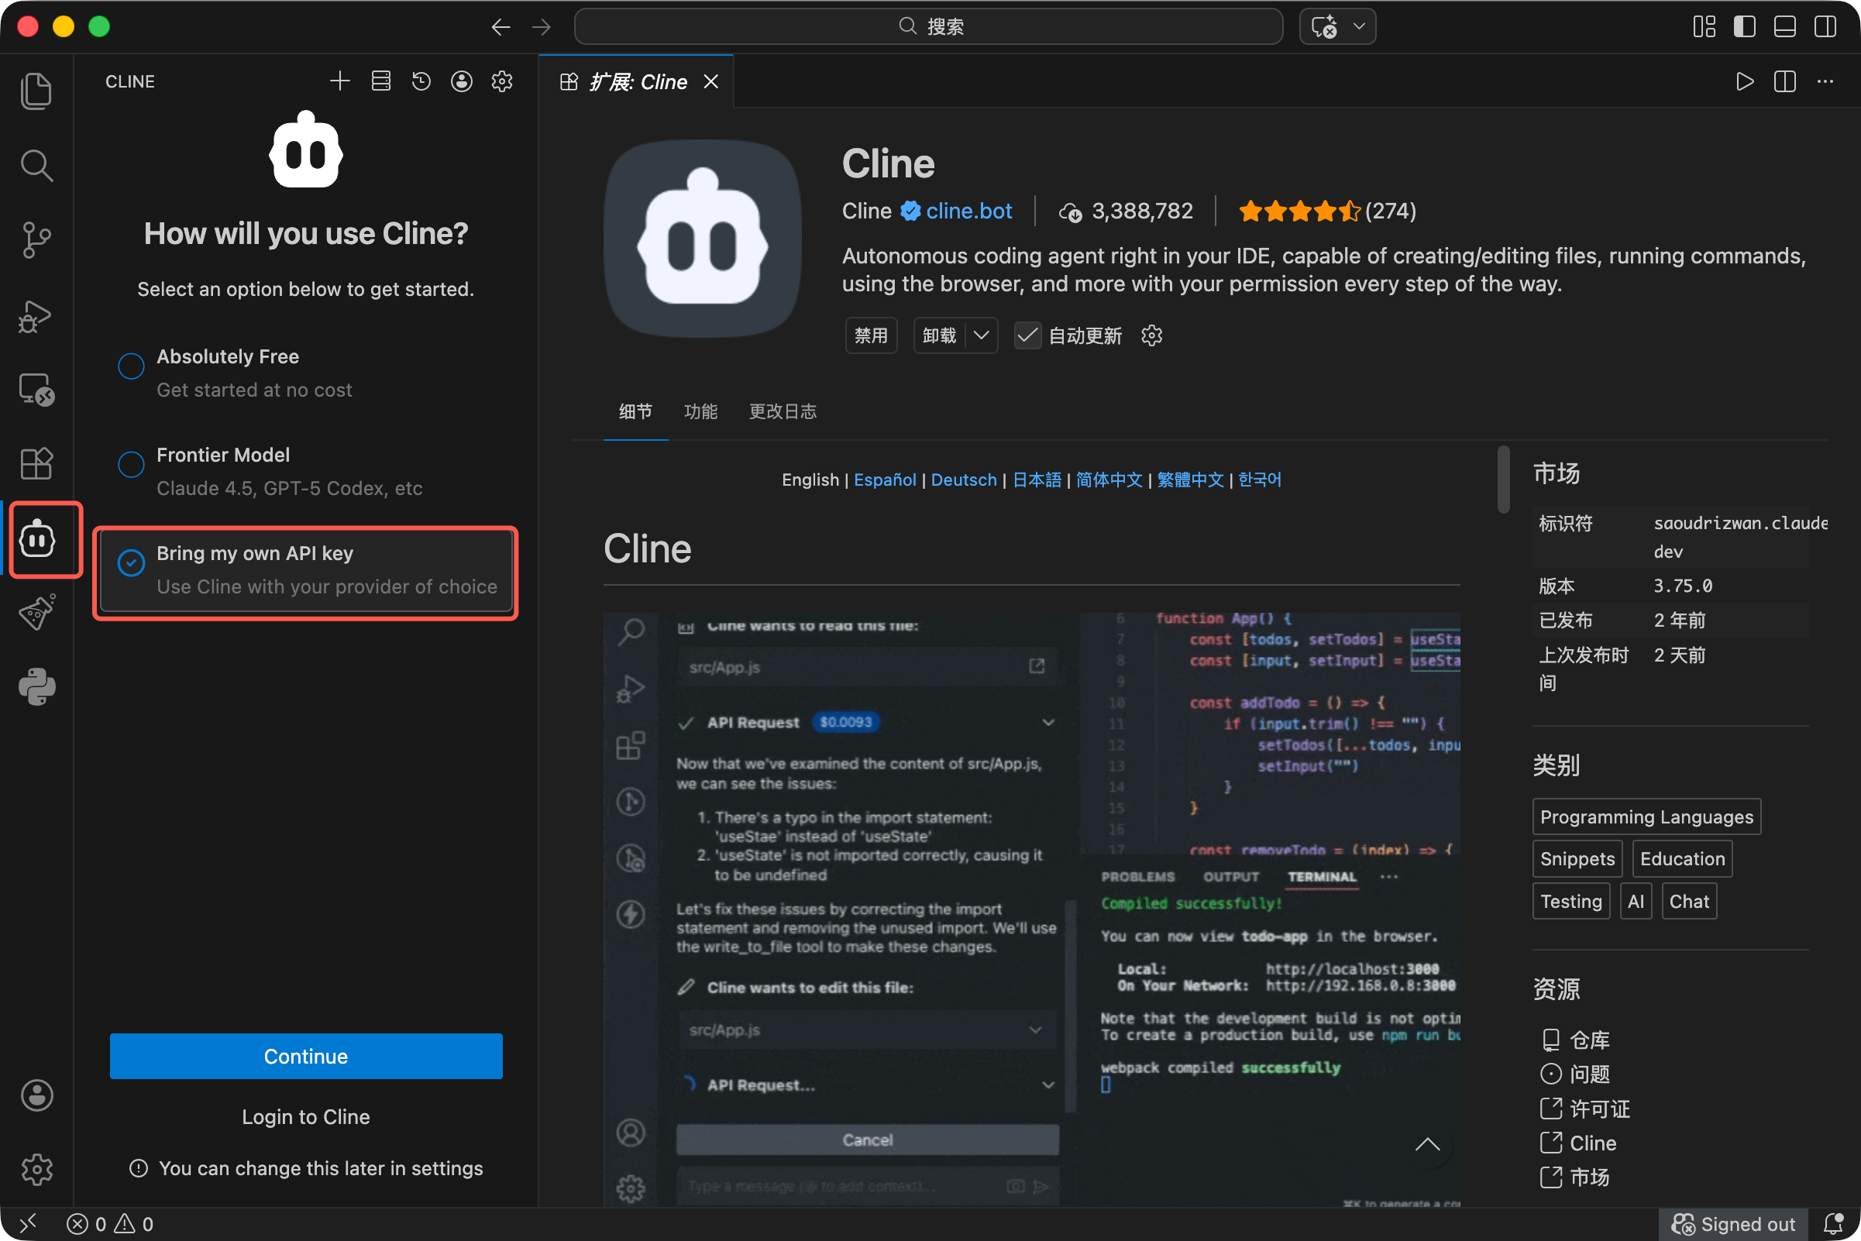Click the extension details scrollbar thumb

coord(1502,480)
